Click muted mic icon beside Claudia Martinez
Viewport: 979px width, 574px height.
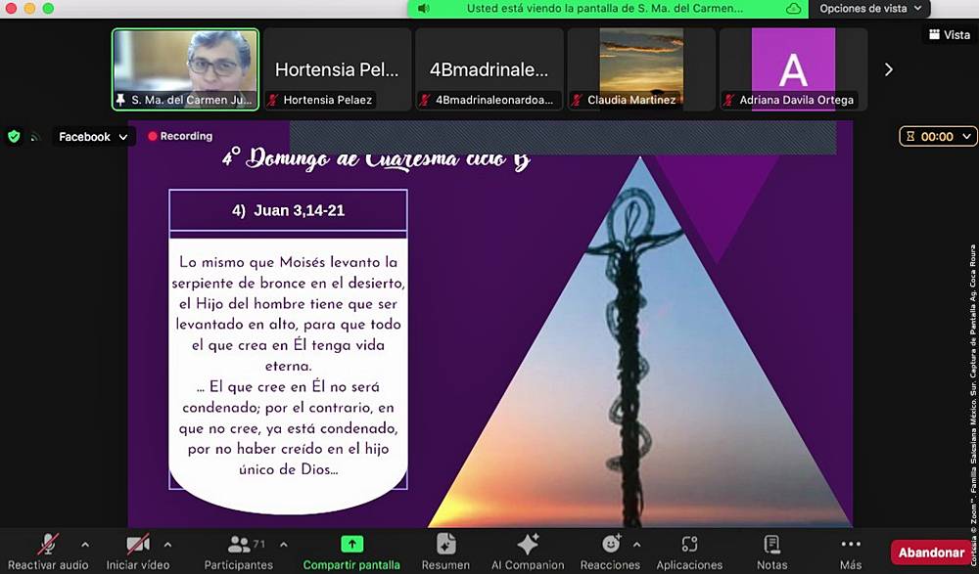(x=577, y=100)
